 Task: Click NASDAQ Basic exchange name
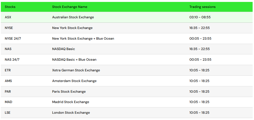pyautogui.click(x=63, y=49)
